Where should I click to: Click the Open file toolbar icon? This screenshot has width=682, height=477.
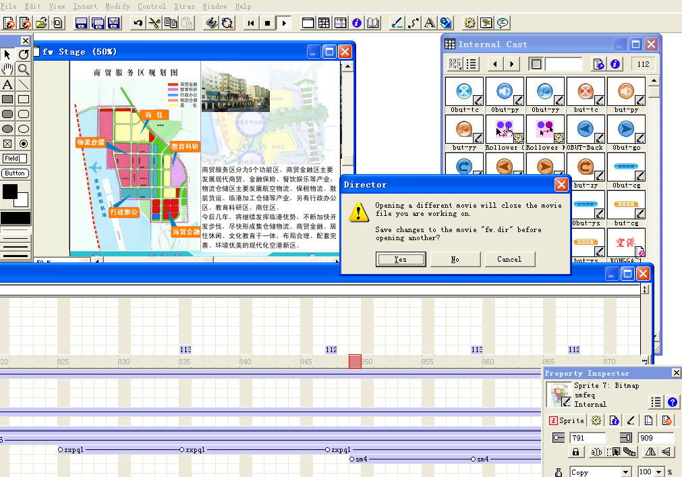click(x=42, y=23)
